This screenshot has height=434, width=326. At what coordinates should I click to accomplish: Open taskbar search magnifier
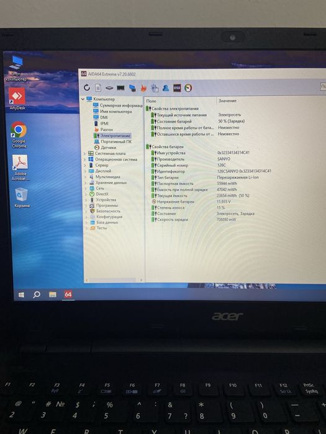tap(37, 294)
